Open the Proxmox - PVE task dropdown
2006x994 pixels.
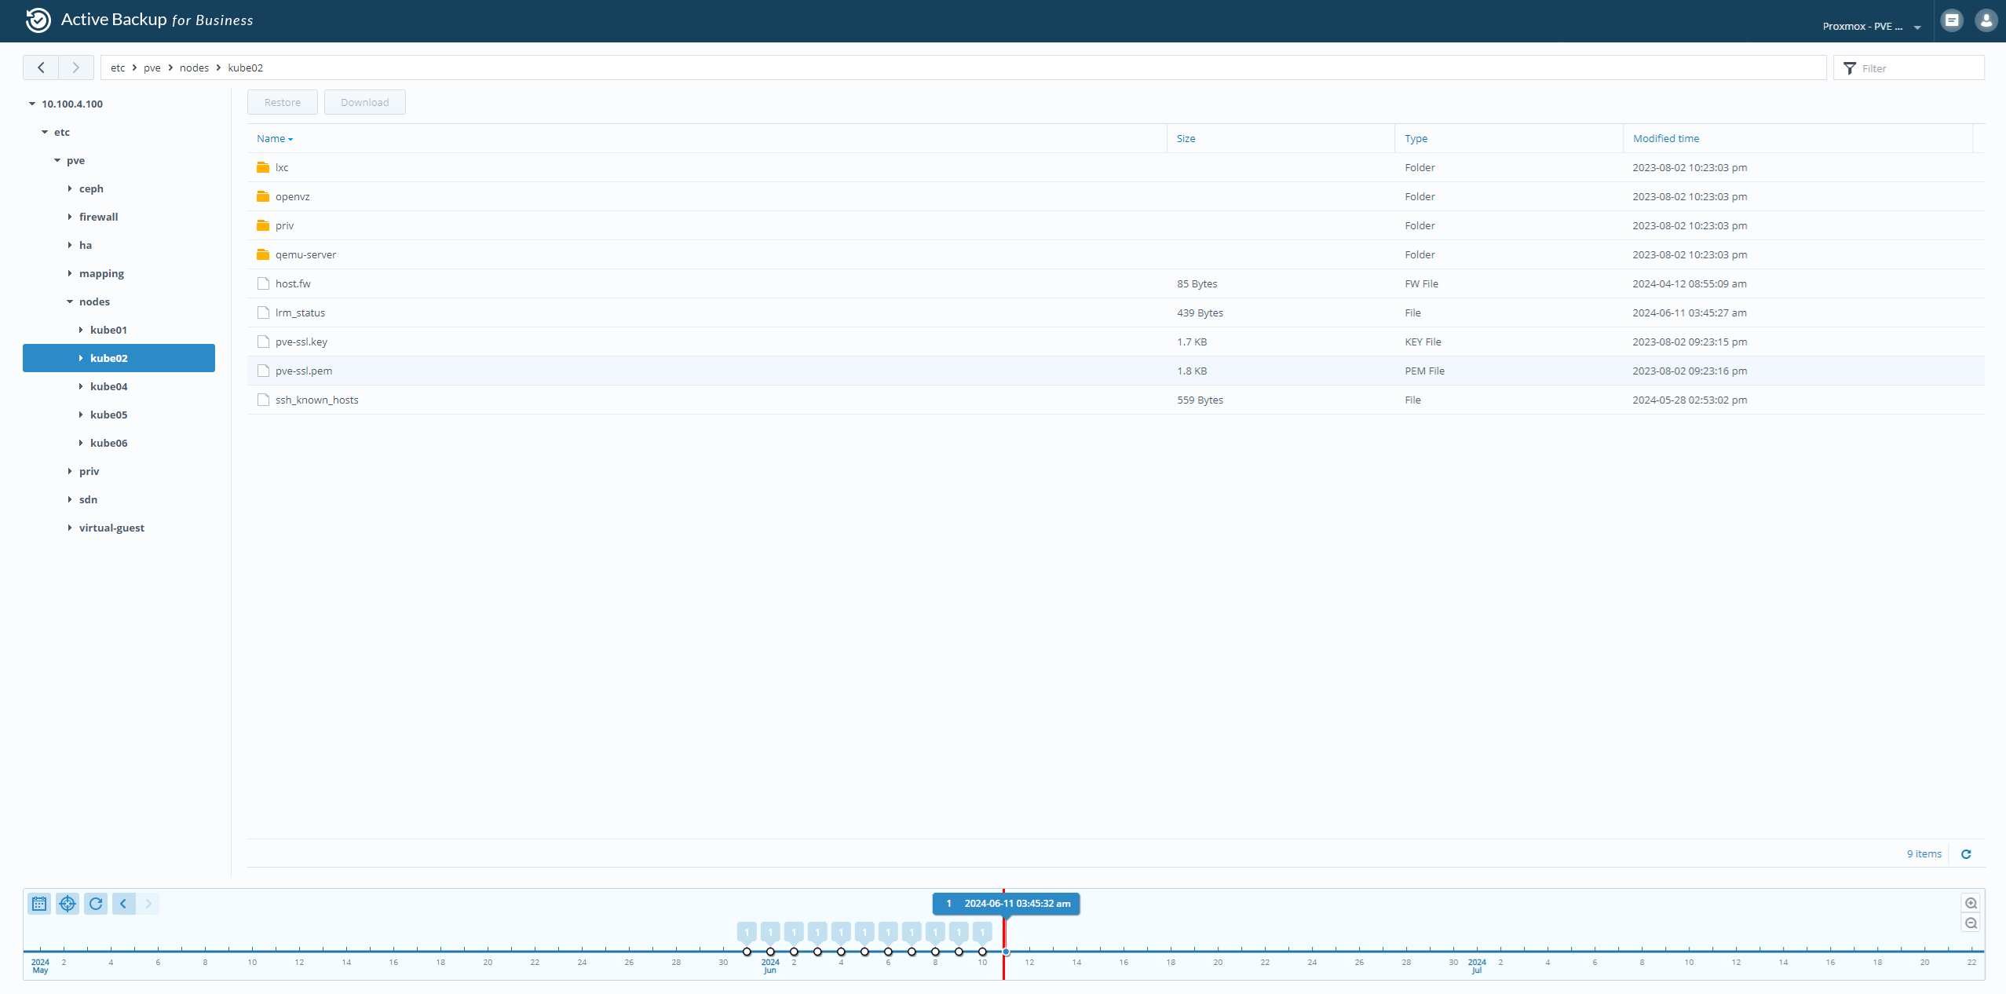[1871, 27]
